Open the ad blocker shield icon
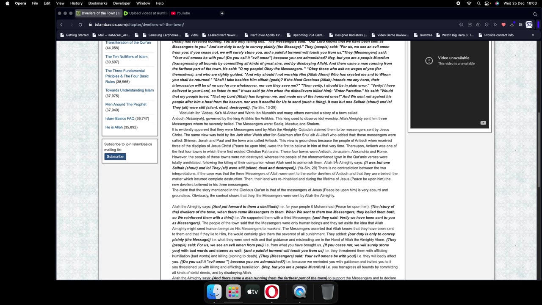 point(487,25)
